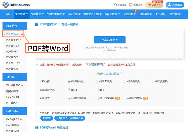The image size is (188, 132).
Task: Click the 选择转换格式 label
Action: pos(47,90)
